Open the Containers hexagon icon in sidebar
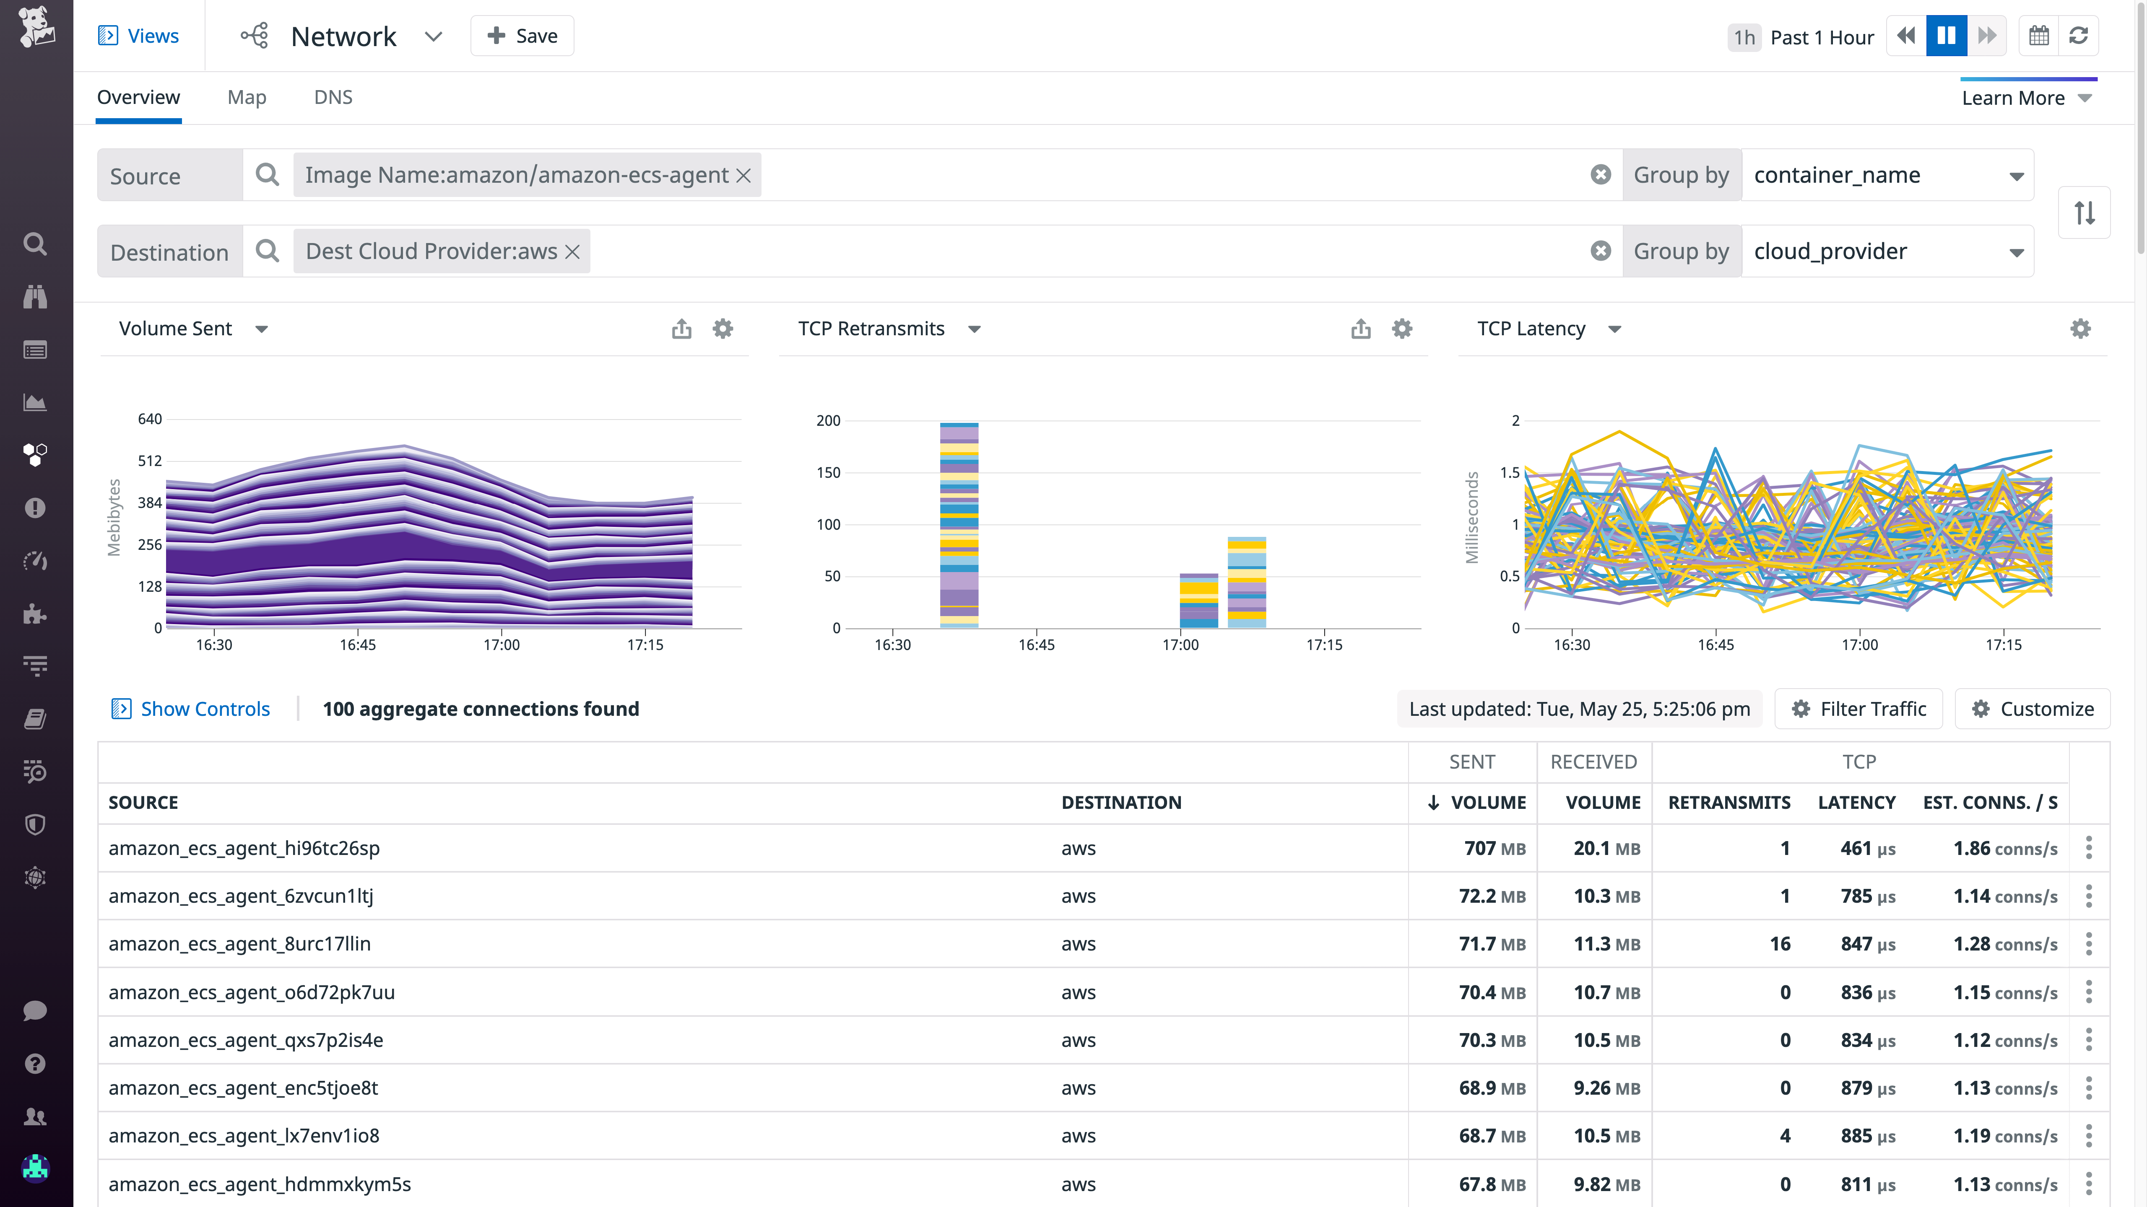Screen dimensions: 2147x1207 pyautogui.click(x=35, y=455)
